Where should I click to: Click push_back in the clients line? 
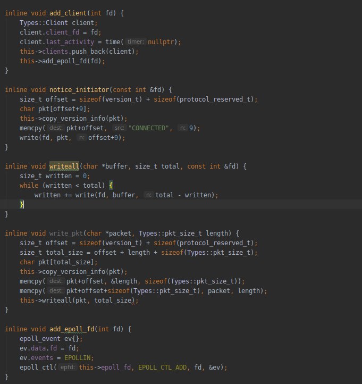click(88, 52)
